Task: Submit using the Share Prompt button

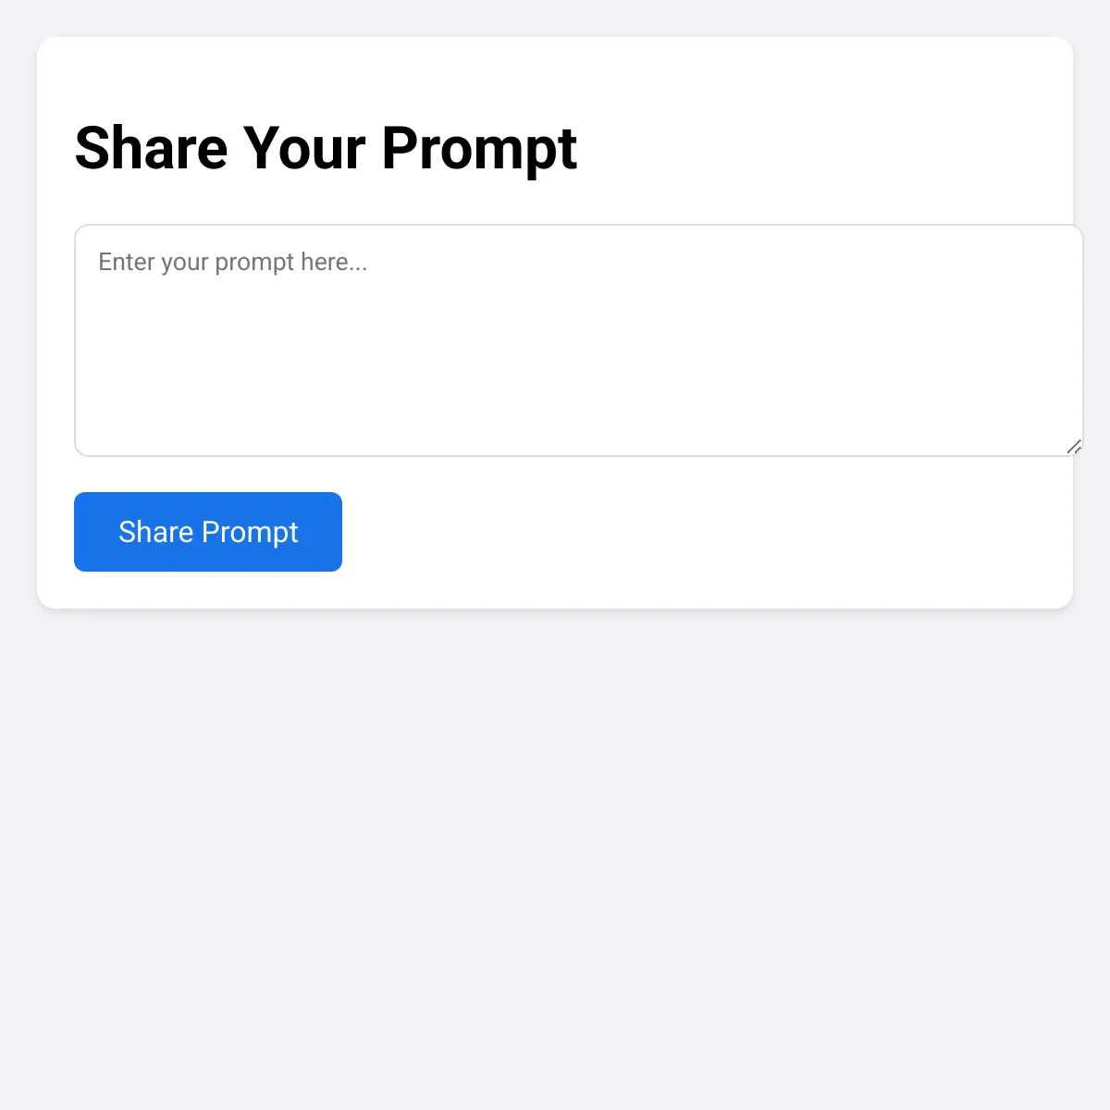Action: (x=208, y=532)
